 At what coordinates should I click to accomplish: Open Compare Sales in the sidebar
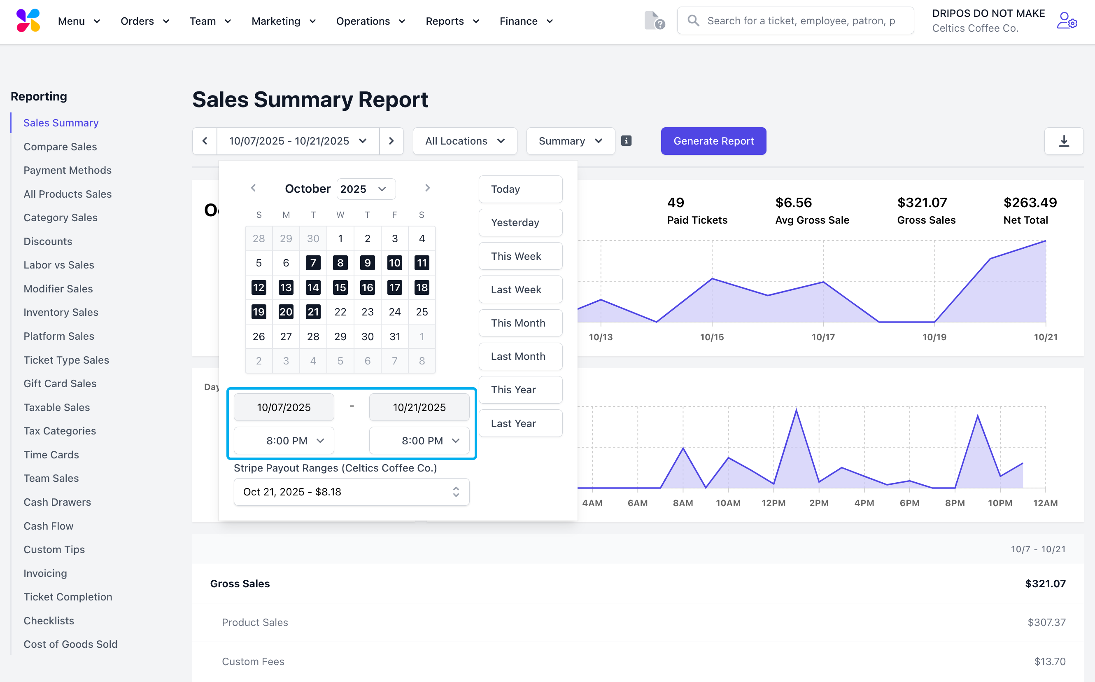click(60, 147)
